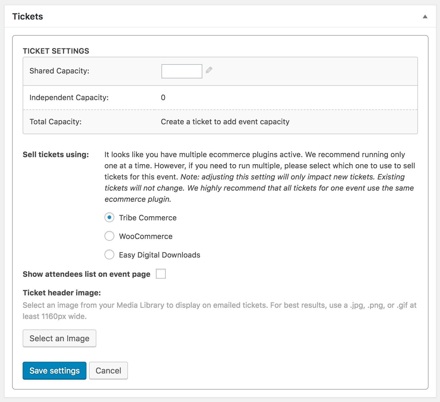Click the Shared Capacity label
The width and height of the screenshot is (440, 402).
click(59, 71)
